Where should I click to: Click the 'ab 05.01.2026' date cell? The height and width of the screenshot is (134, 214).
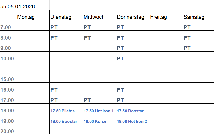coord(18,7)
